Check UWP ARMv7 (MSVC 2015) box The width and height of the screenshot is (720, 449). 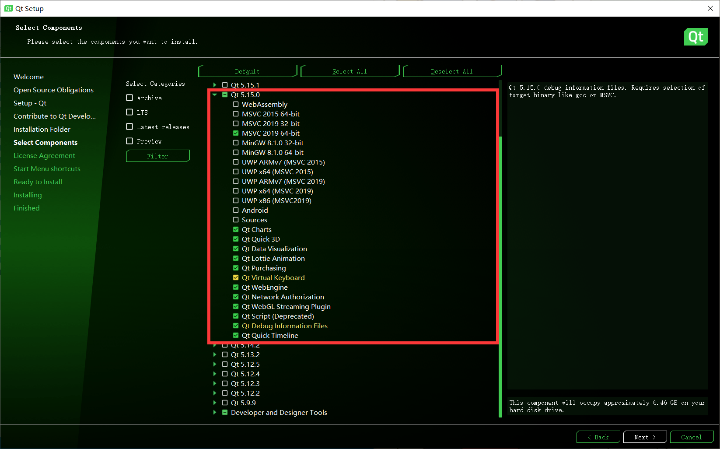[236, 162]
